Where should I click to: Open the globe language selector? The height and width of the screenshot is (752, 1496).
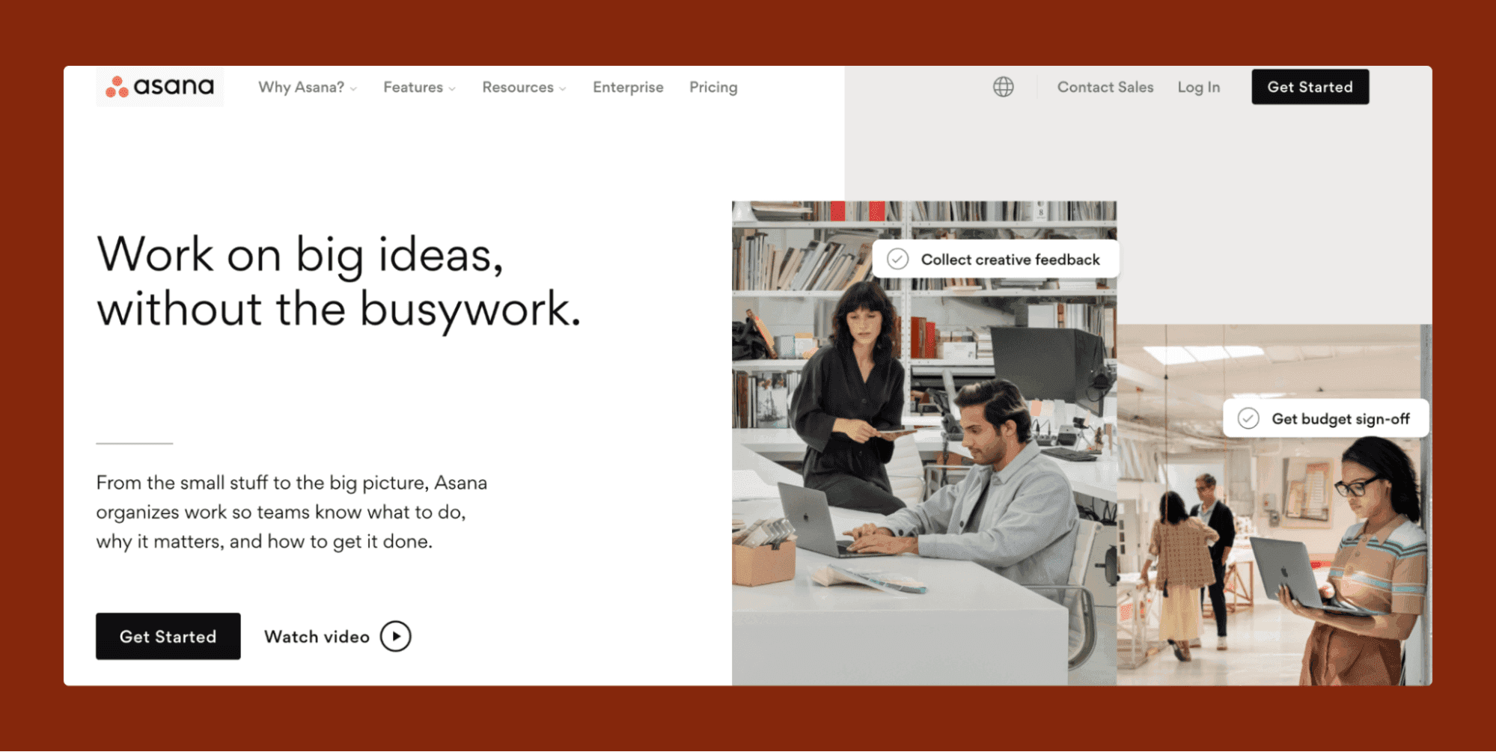click(x=1003, y=87)
